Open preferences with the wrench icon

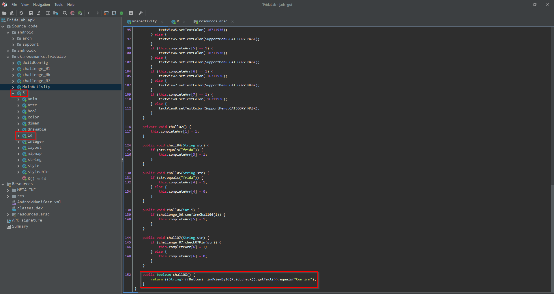pyautogui.click(x=141, y=13)
